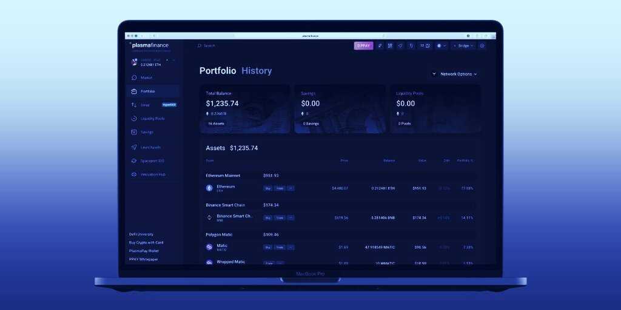The height and width of the screenshot is (310, 621).
Task: Click the search magnifier icon
Action: [x=200, y=46]
